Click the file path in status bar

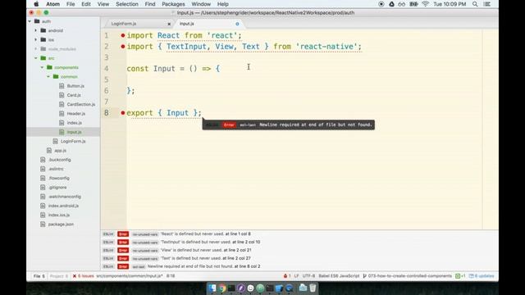(x=130, y=276)
